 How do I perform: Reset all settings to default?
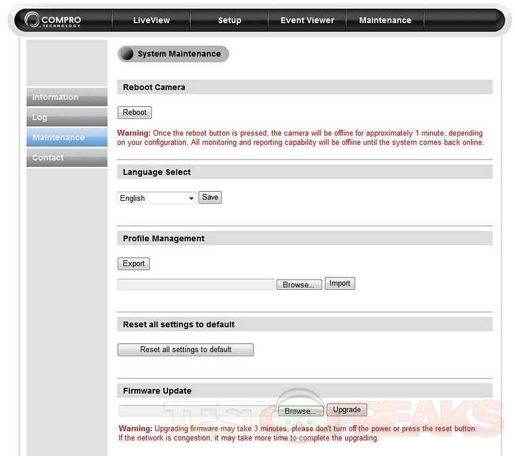(185, 350)
